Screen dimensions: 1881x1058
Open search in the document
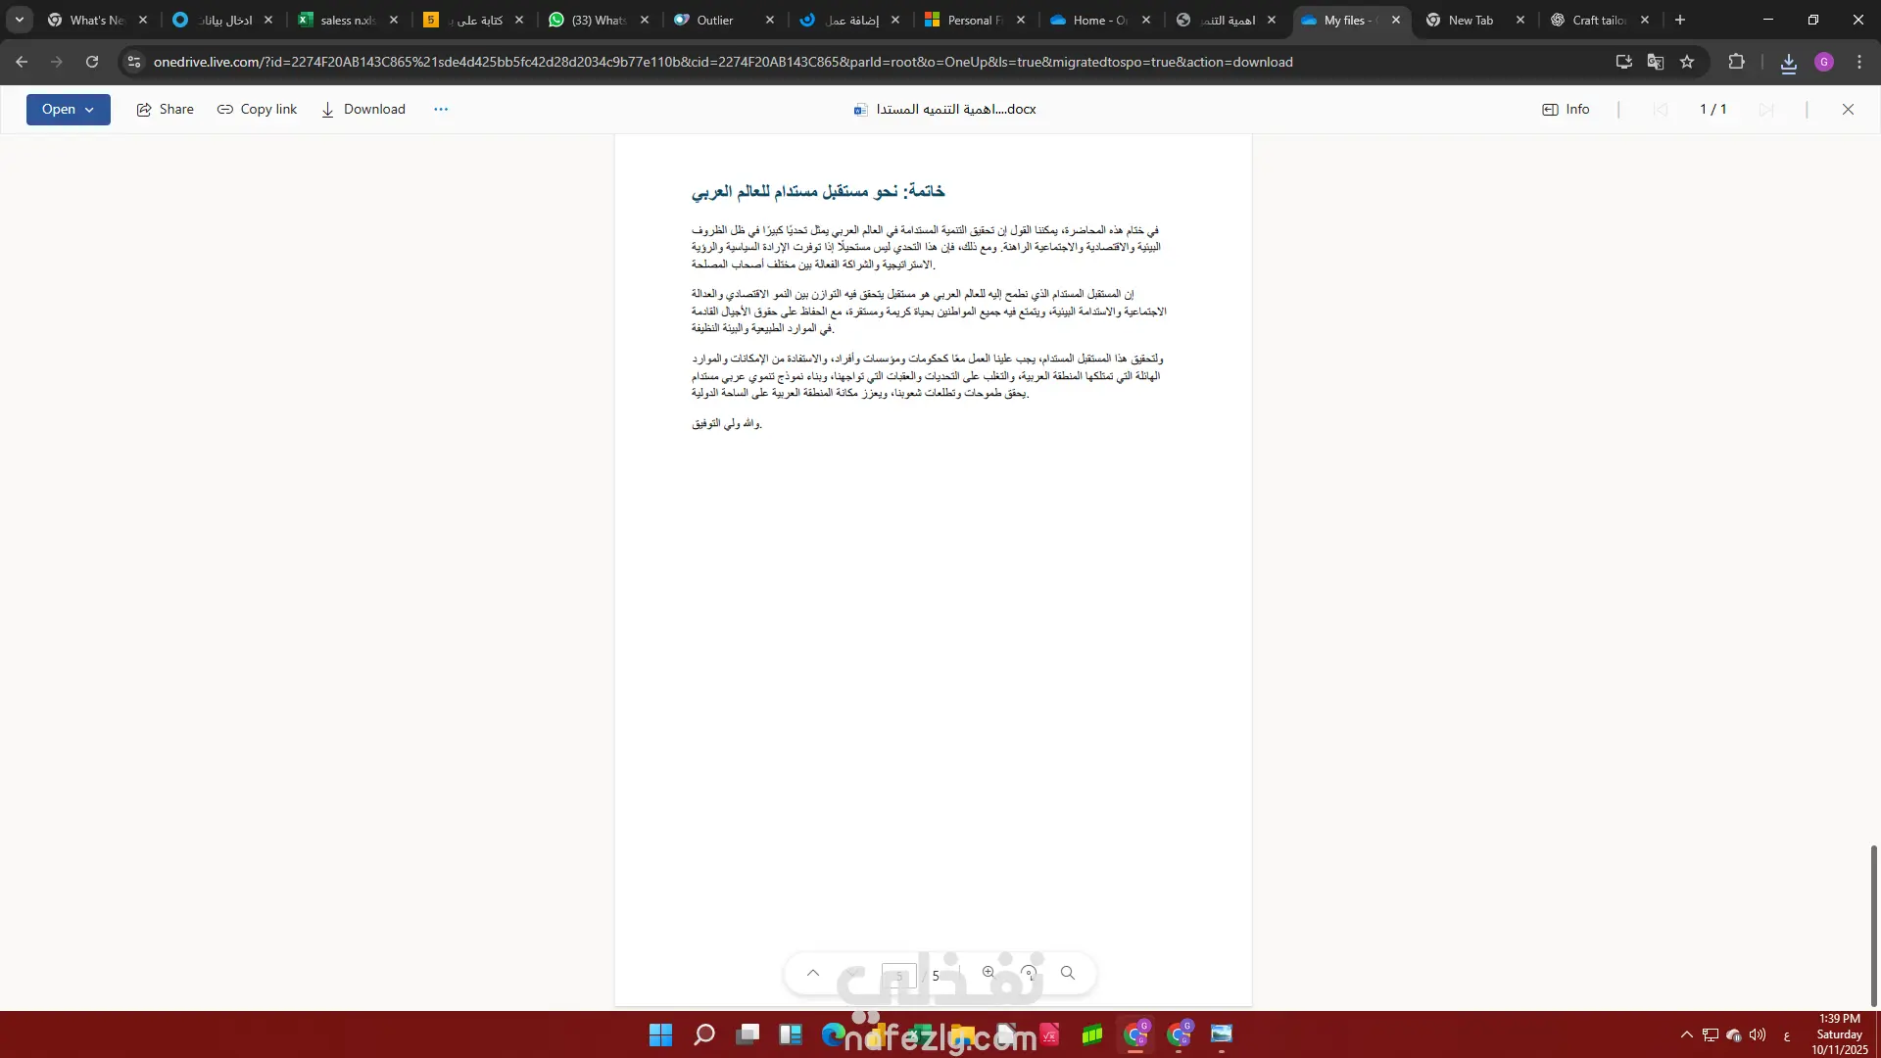point(1068,973)
